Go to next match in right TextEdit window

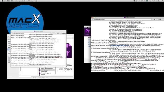(156, 19)
